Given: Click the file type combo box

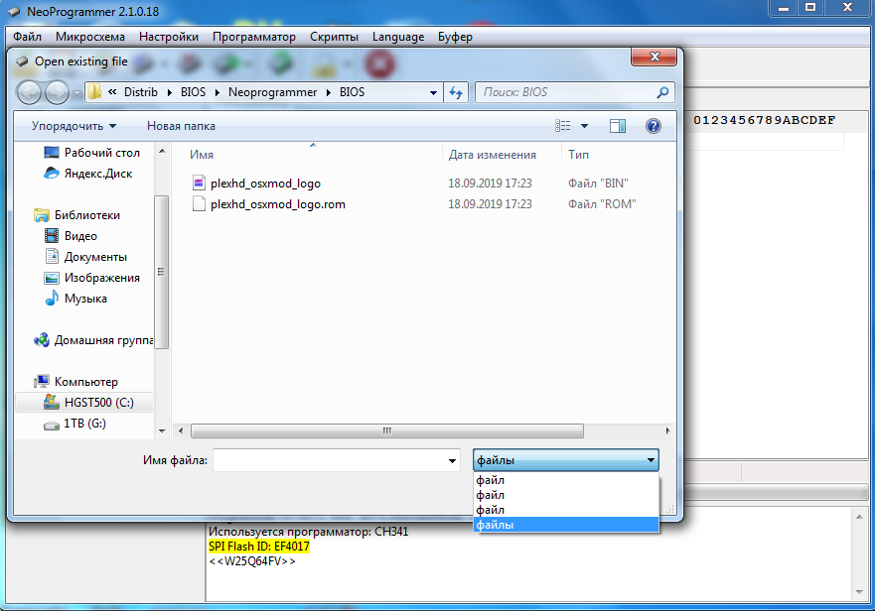Looking at the screenshot, I should coord(566,460).
